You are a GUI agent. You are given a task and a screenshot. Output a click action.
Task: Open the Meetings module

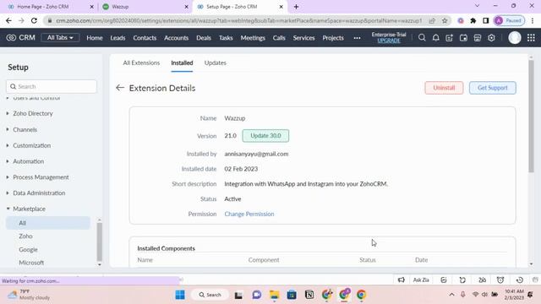(x=253, y=38)
